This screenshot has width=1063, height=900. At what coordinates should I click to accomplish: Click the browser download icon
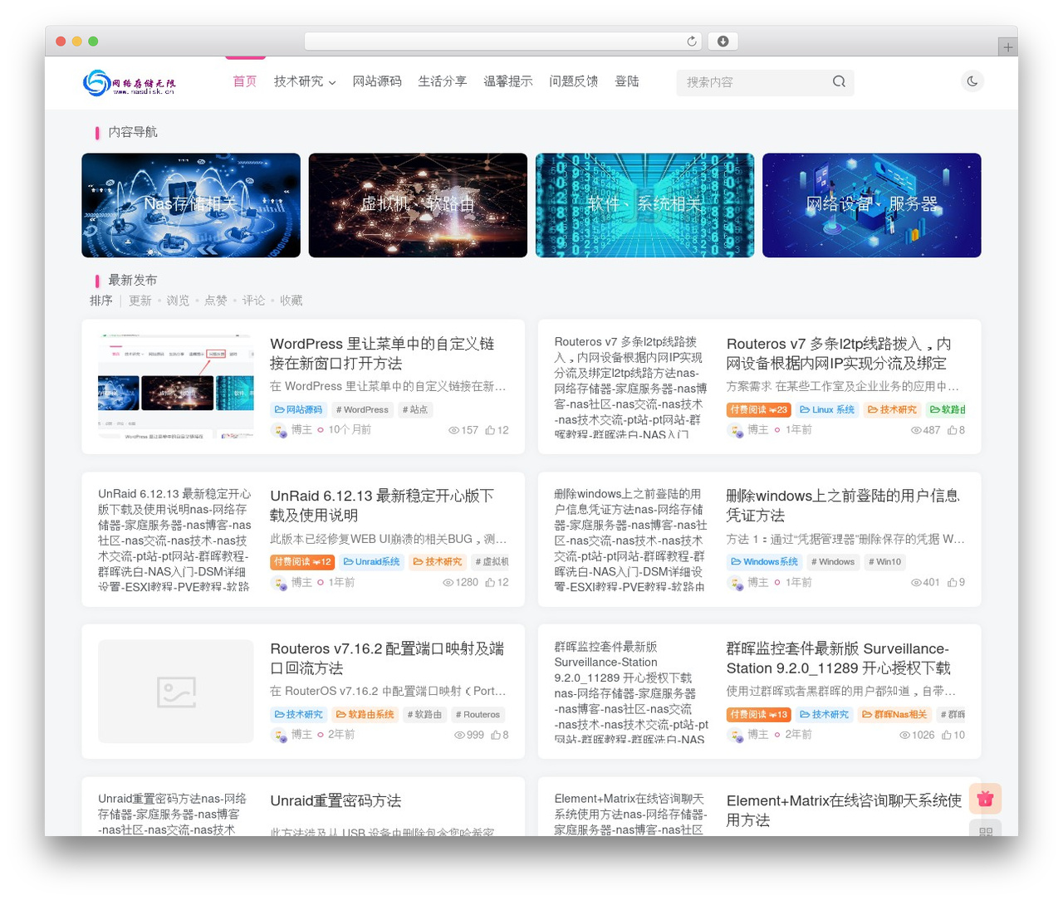pyautogui.click(x=723, y=41)
